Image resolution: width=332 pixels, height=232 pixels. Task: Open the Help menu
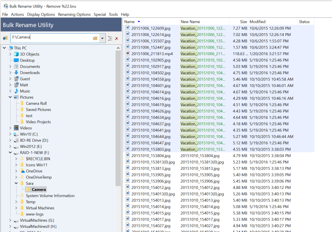coord(125,15)
